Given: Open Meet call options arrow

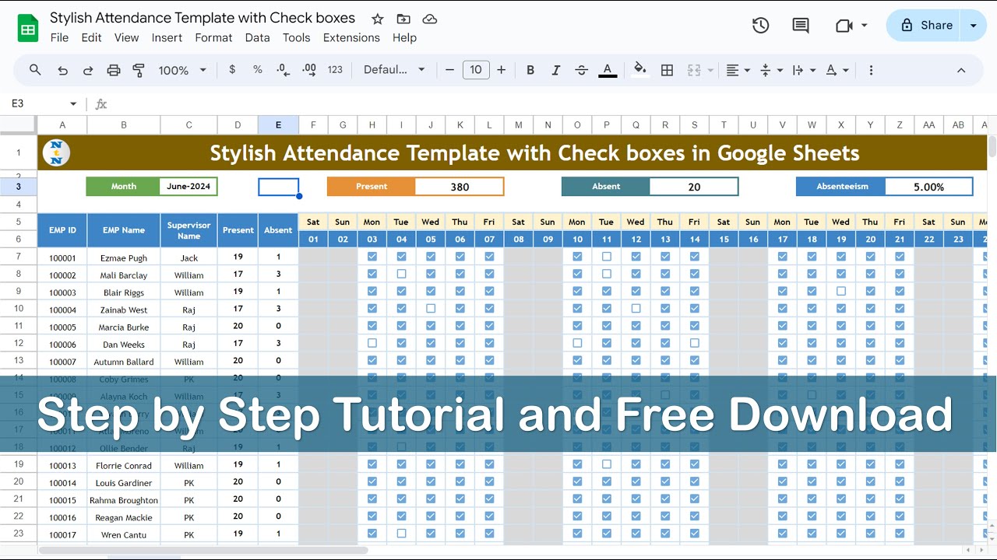Looking at the screenshot, I should click(x=864, y=26).
